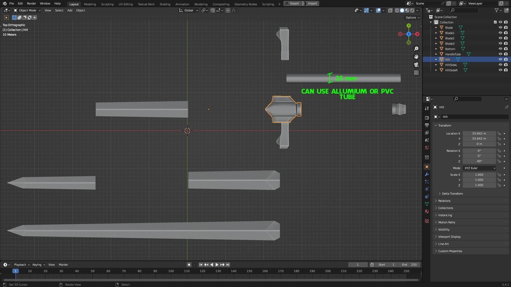Click the Blender logo icon
This screenshot has height=287, width=511.
tap(5, 3)
